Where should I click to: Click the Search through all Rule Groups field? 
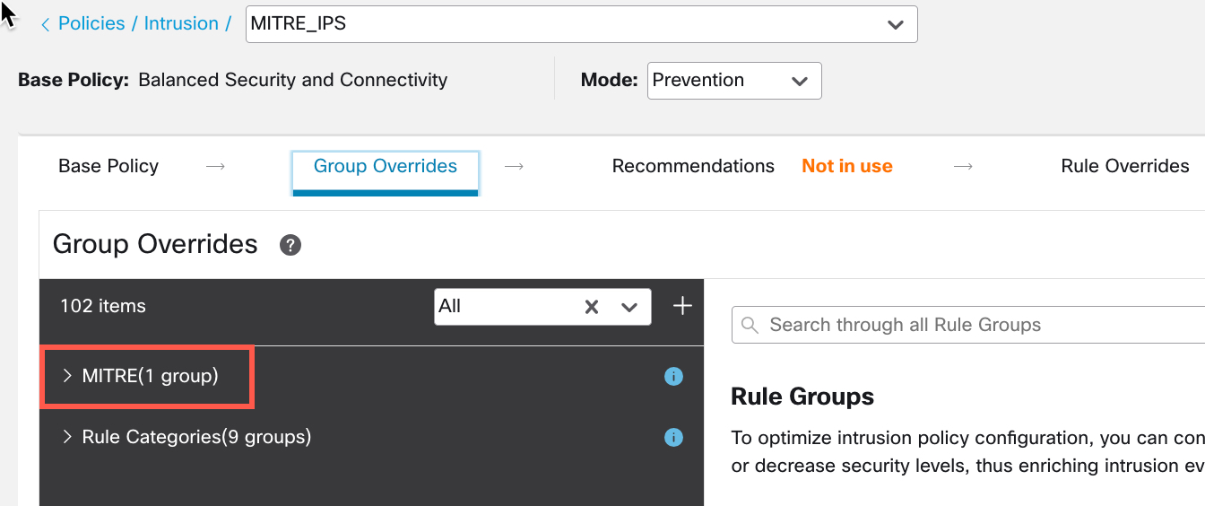point(977,325)
